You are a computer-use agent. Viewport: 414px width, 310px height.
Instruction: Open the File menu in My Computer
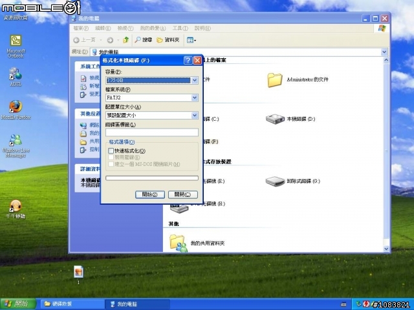coord(81,28)
